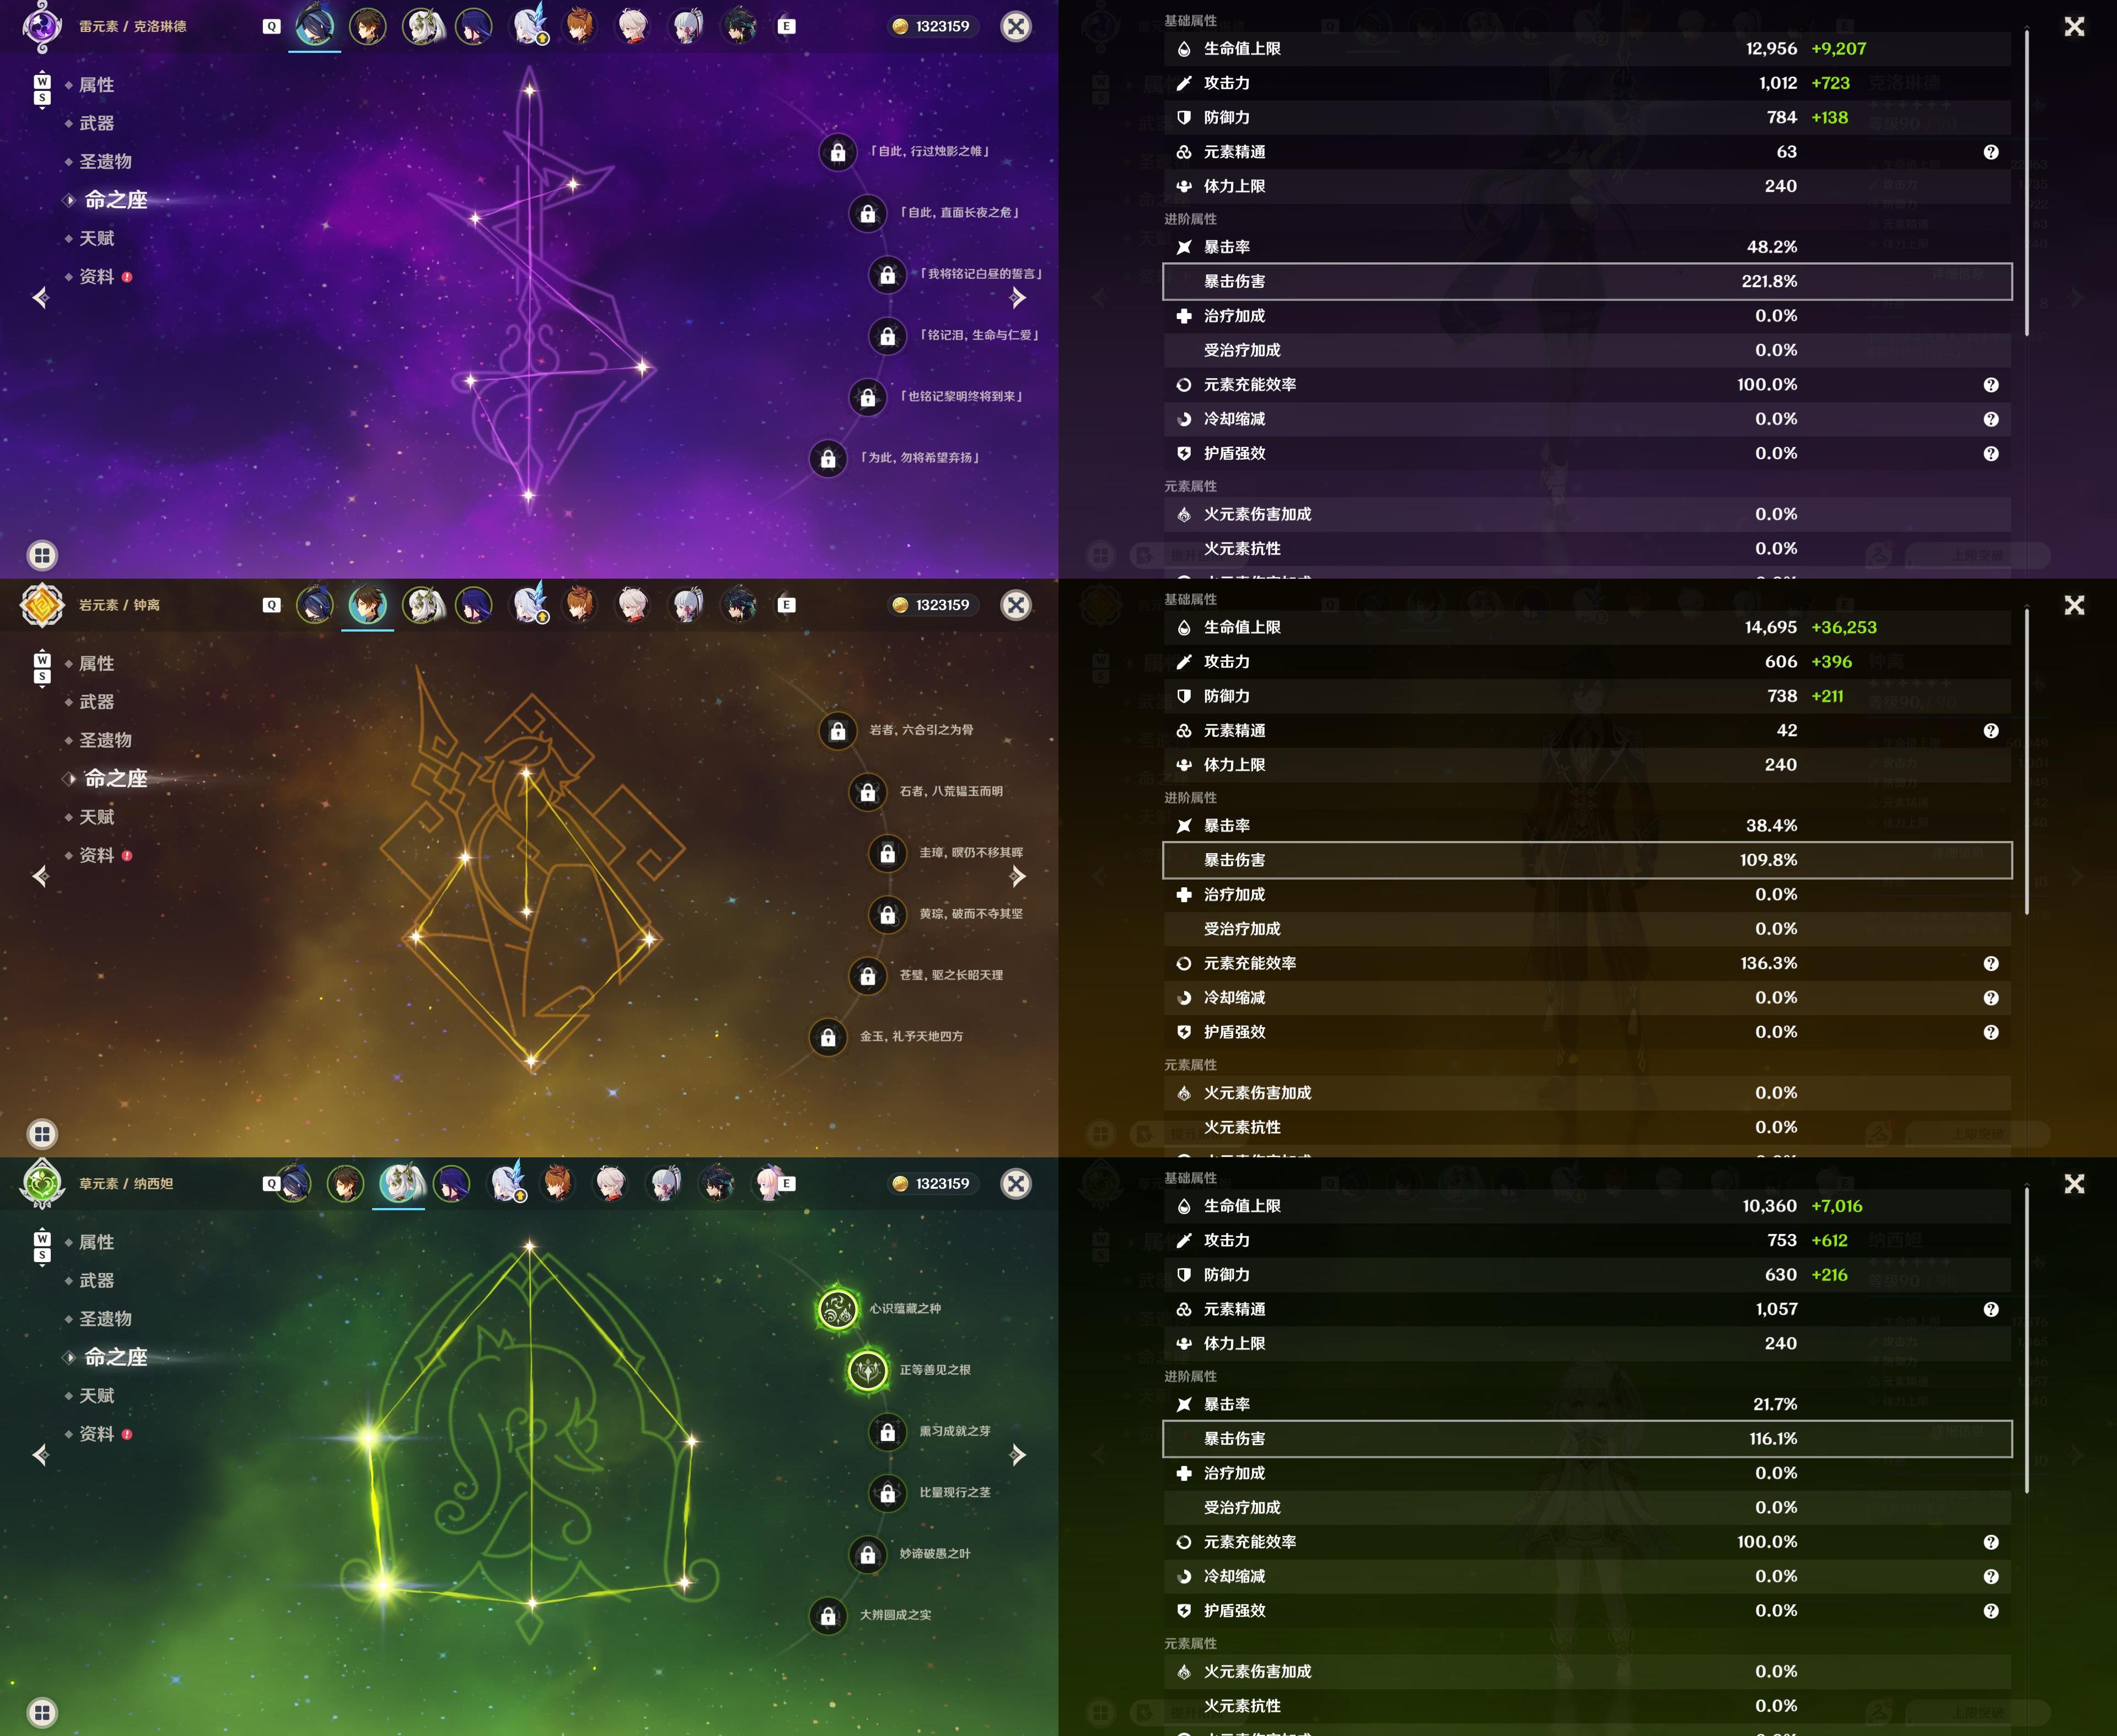Viewport: 2117px width, 1736px height.
Task: Switch to Zhongli's avatar on Clorinde's screen
Action: coord(367,26)
